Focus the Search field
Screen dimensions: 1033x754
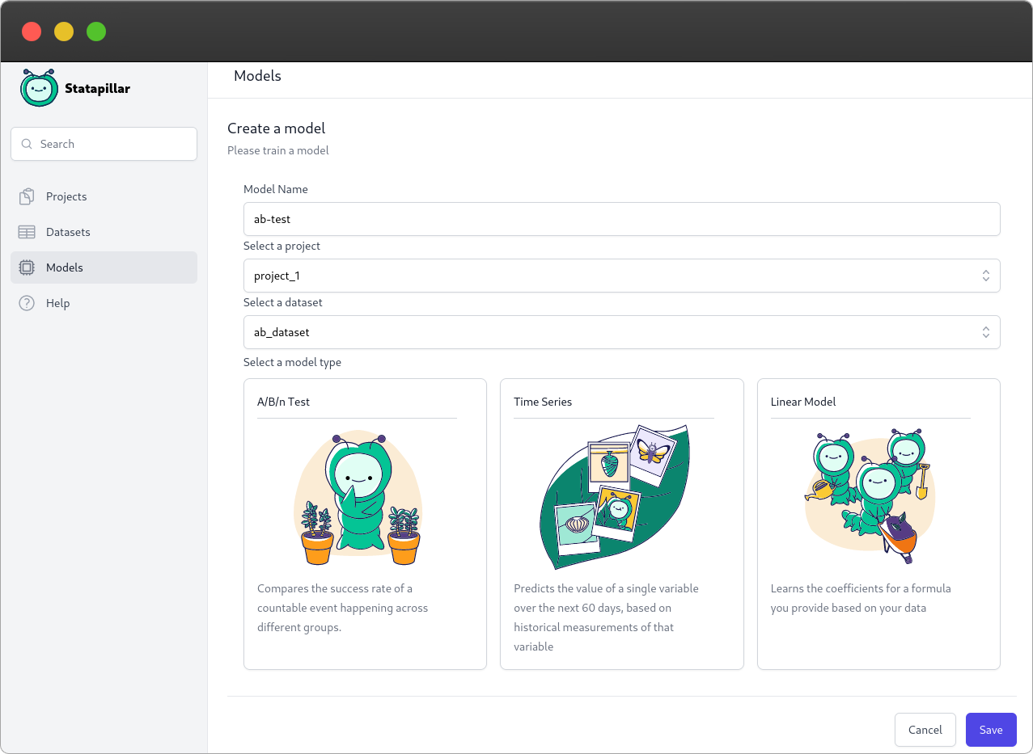pos(104,144)
